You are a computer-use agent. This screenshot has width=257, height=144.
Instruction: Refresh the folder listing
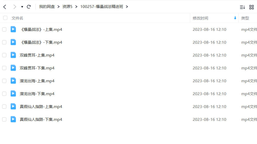tap(29, 7)
